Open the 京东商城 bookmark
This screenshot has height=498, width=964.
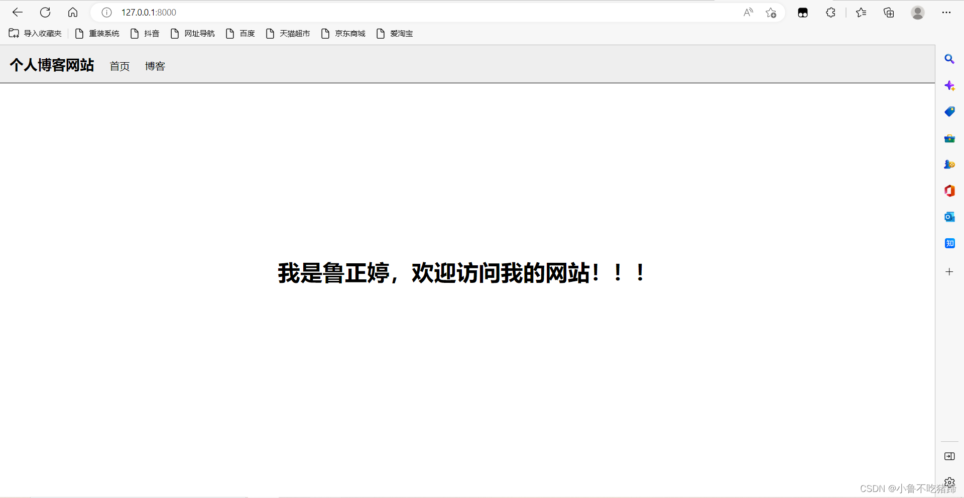pyautogui.click(x=343, y=34)
